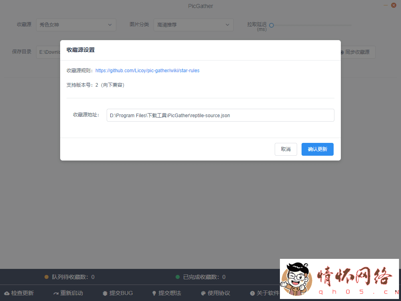Open the 收藏源 dropdown showing 秀色女神
This screenshot has width=401, height=301.
coord(76,25)
